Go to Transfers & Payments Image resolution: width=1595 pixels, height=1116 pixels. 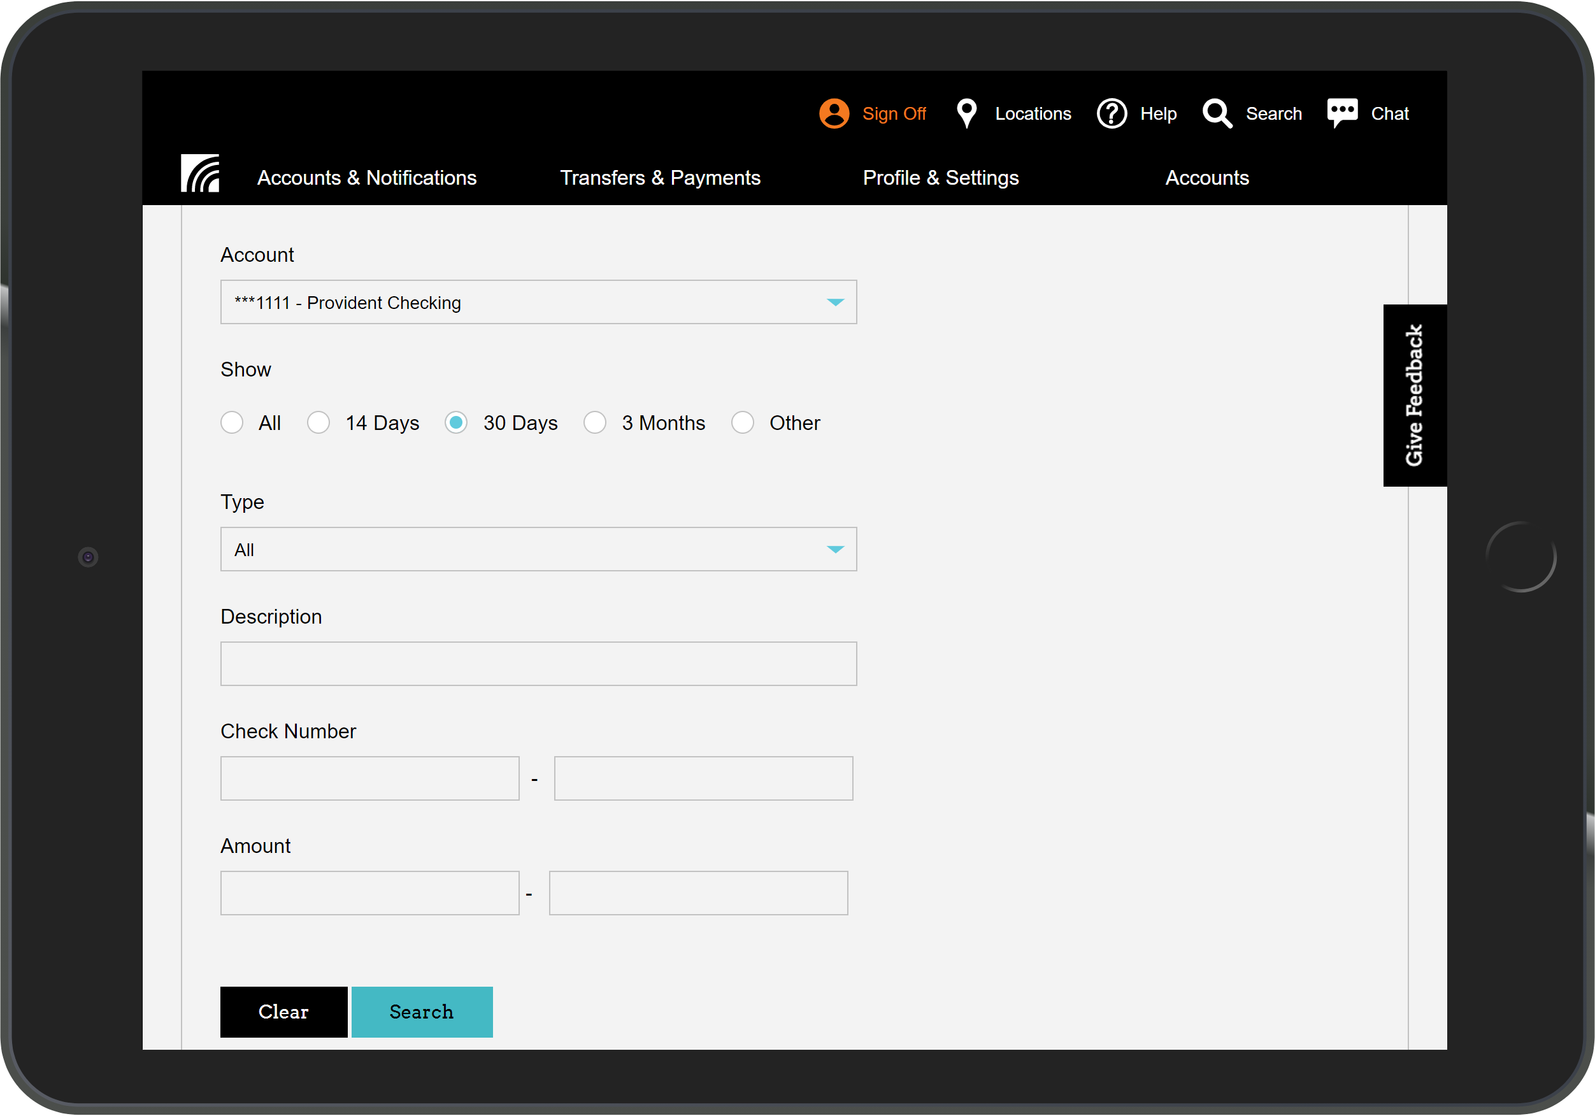point(660,177)
